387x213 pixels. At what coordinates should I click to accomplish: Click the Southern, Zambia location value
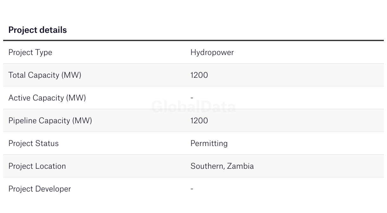(x=222, y=166)
